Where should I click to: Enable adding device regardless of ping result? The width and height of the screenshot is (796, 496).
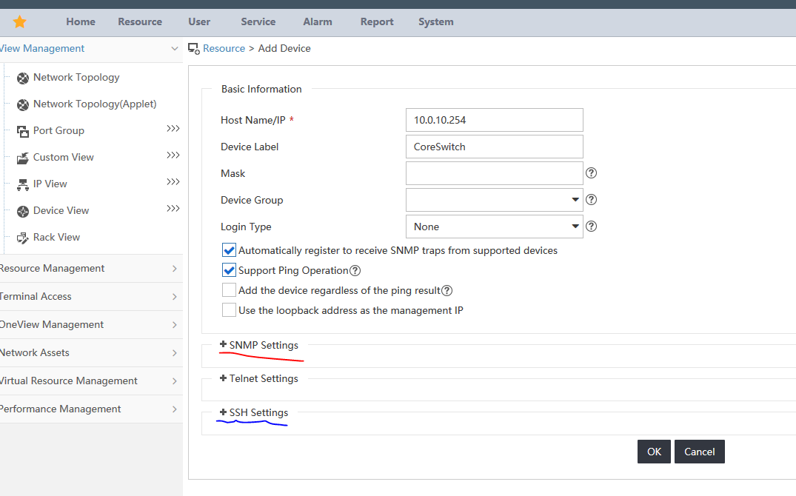pos(229,290)
